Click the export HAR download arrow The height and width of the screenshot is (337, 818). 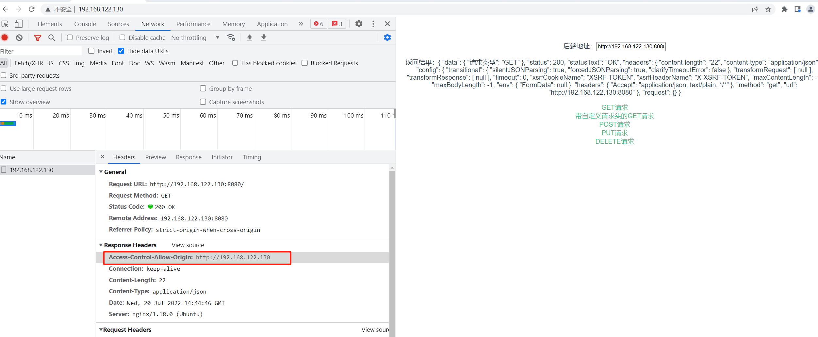[264, 38]
